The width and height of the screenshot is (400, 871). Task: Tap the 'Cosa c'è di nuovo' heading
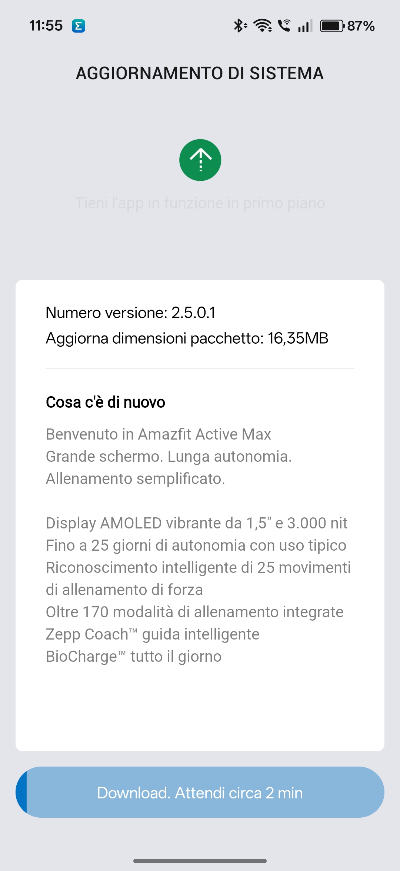(106, 402)
